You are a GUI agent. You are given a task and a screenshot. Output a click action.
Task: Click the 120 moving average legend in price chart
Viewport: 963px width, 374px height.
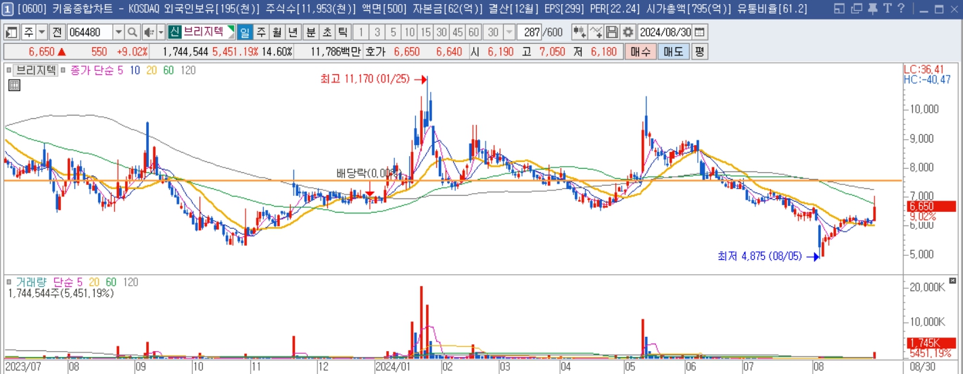[x=188, y=70]
